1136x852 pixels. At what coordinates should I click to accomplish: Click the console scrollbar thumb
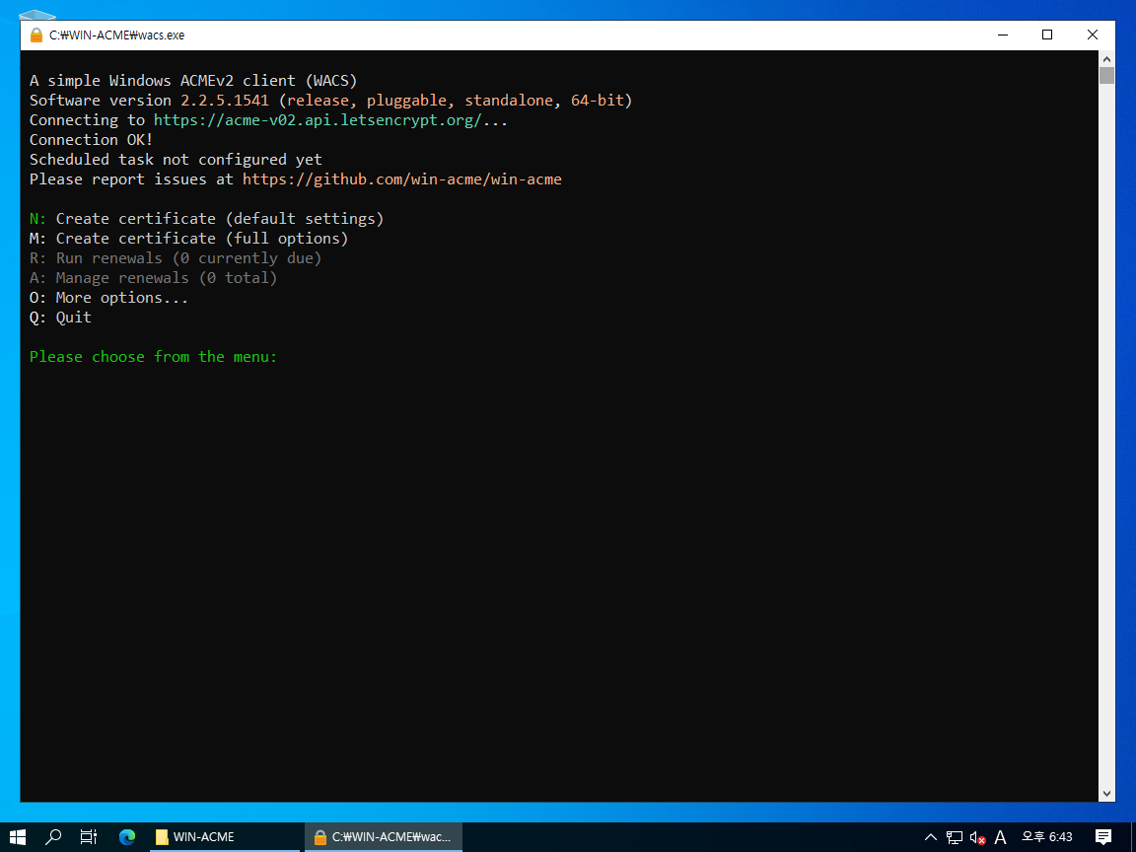[x=1106, y=75]
